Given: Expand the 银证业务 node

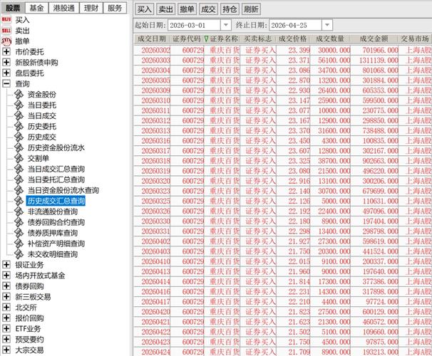Looking at the screenshot, I should [x=6, y=265].
